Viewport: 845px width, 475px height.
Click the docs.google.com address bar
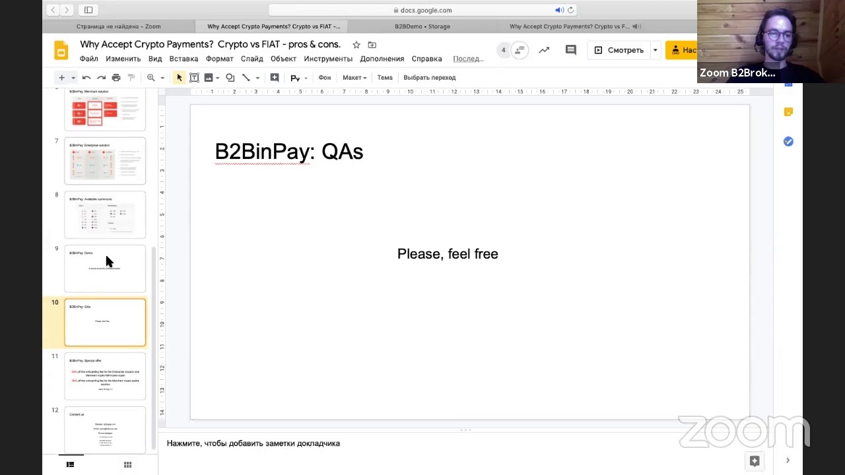click(x=423, y=10)
